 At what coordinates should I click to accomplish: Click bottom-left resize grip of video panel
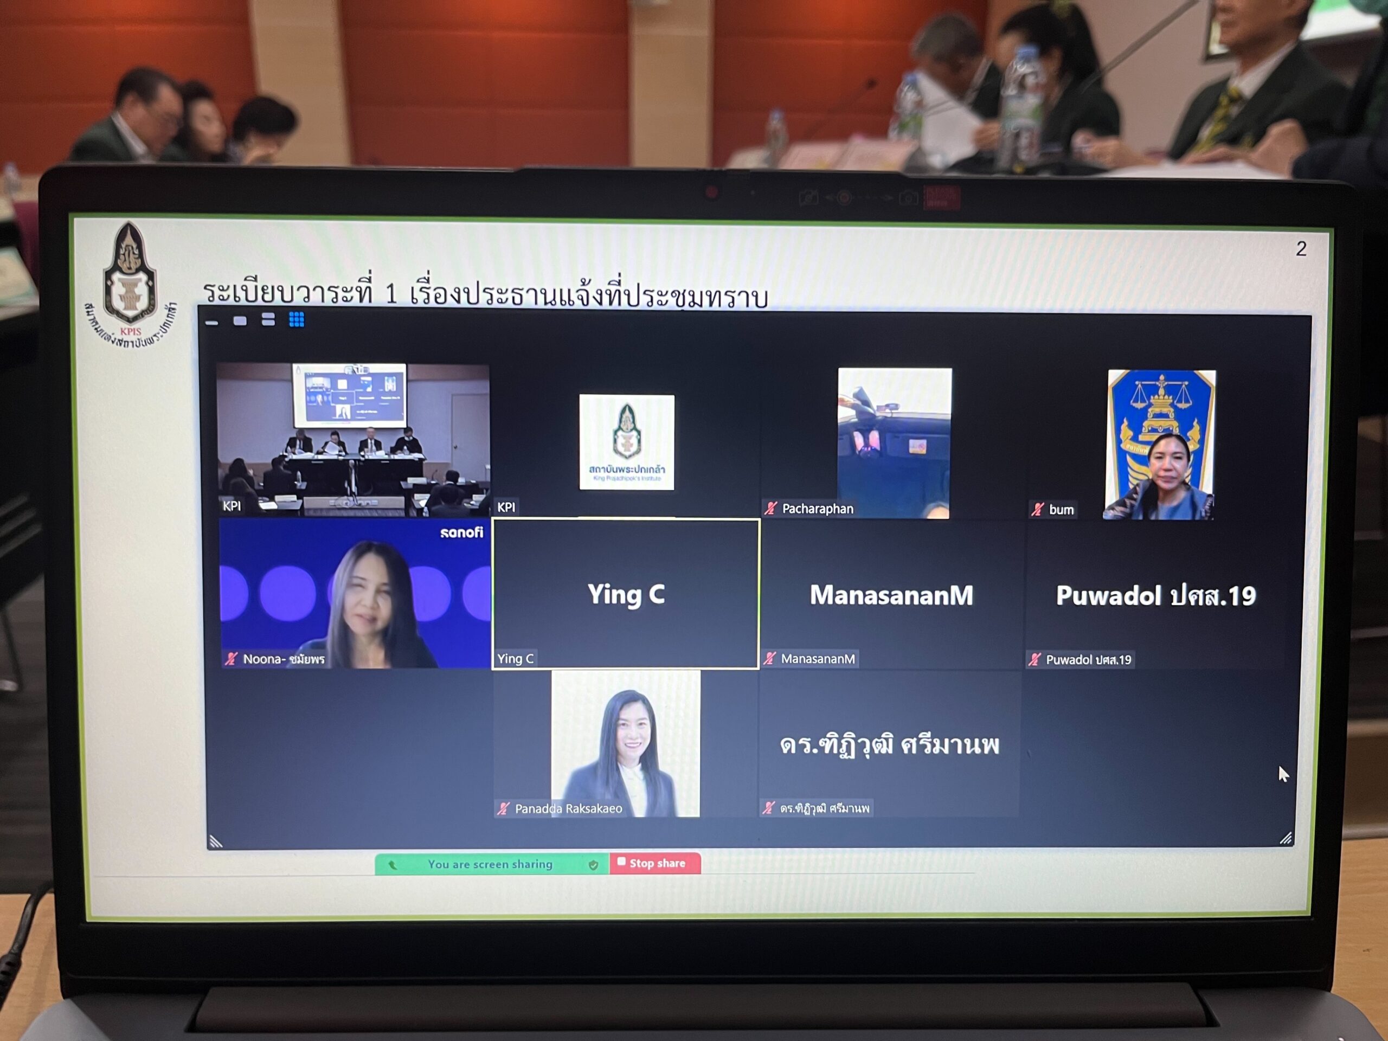click(x=216, y=841)
